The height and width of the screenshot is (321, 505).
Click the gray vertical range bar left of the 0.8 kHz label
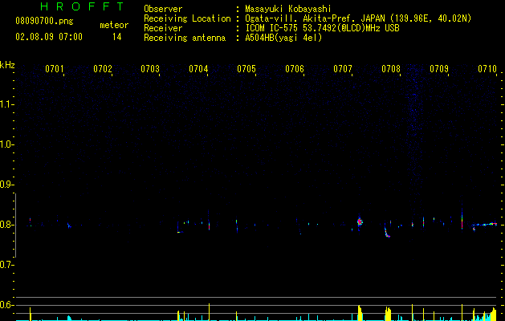click(15, 226)
